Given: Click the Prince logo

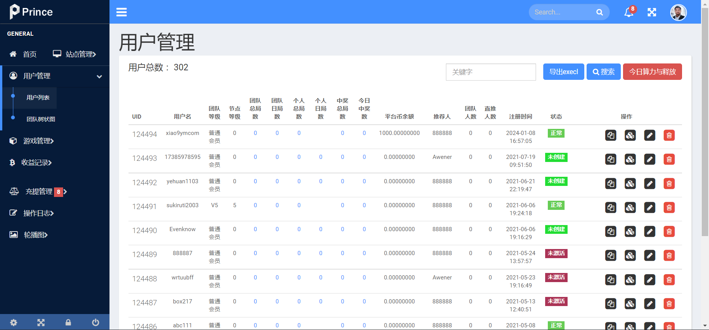Looking at the screenshot, I should coord(31,12).
